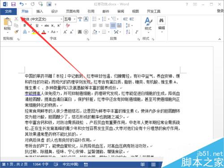This screenshot has height=168, width=224.
Task: Toggle show/hide paragraph marks
Action: [137, 32]
